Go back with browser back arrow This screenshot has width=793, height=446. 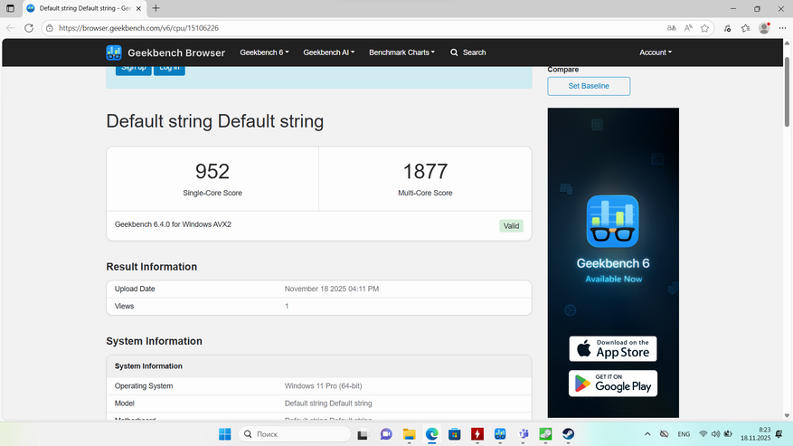click(10, 28)
